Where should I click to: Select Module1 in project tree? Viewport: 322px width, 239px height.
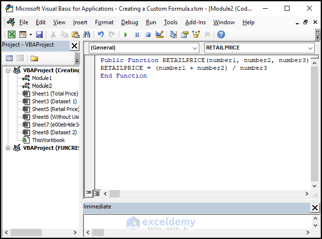coord(42,78)
